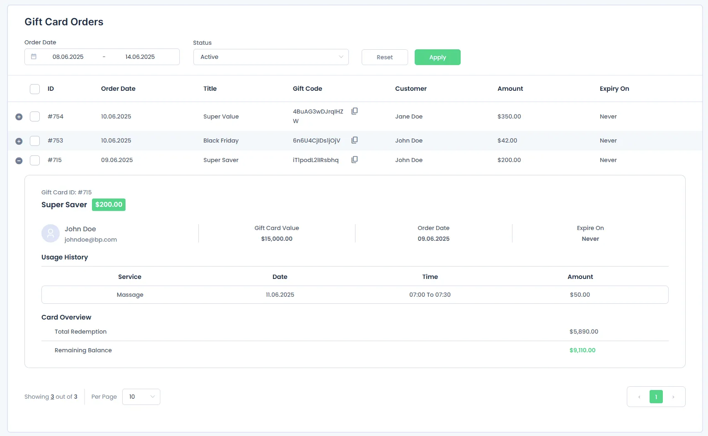Click the Reset button
This screenshot has width=708, height=436.
385,57
